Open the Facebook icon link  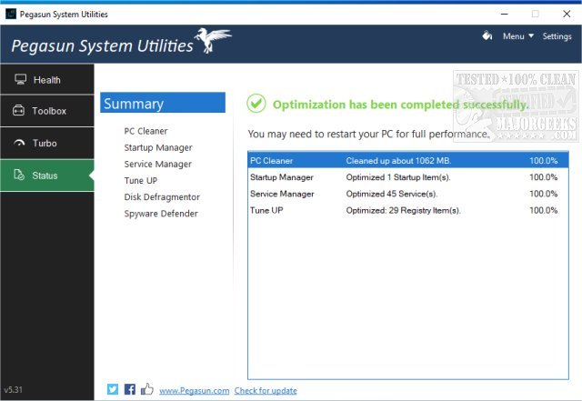coord(129,389)
